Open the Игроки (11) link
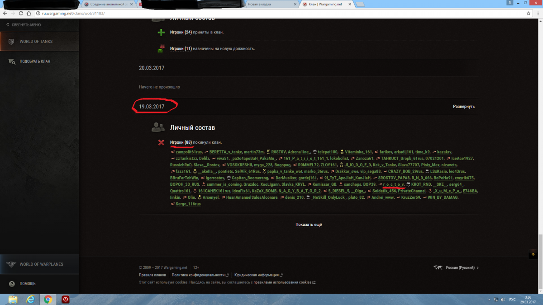 181,48
